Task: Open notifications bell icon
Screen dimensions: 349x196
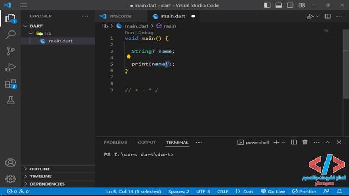Action: (339, 191)
